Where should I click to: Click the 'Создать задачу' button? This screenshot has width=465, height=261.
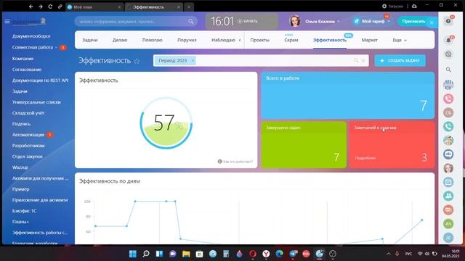click(x=400, y=61)
